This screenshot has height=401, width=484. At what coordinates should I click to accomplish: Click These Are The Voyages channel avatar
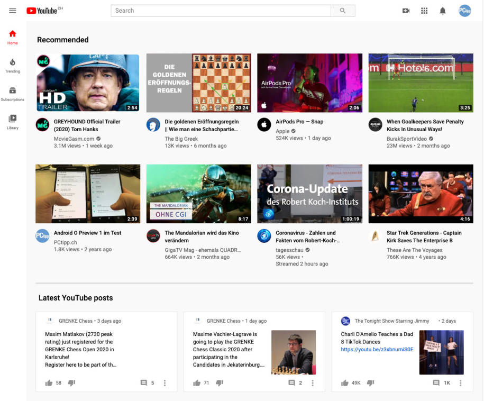[375, 236]
